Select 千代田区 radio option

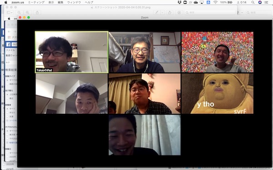tap(7, 139)
